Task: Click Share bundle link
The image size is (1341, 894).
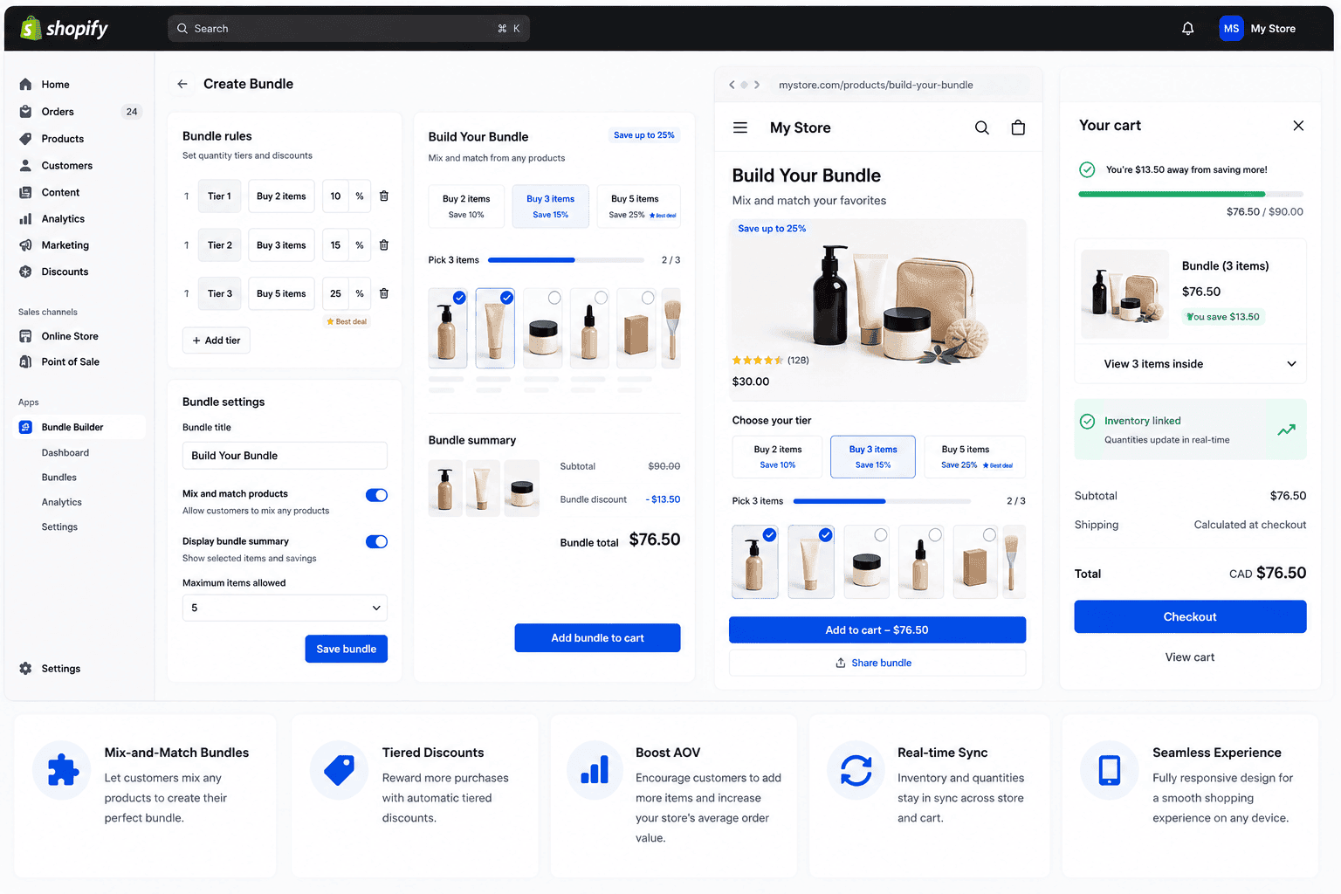Action: coord(877,663)
